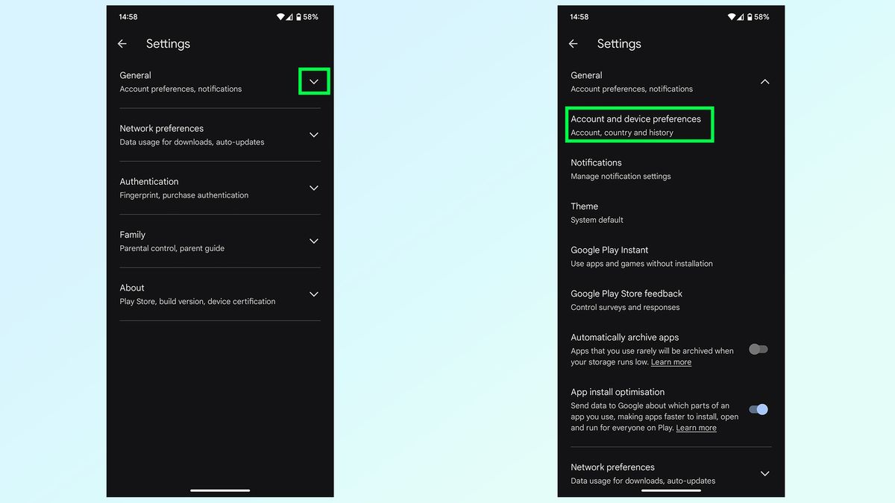Turn off App install optimisation
895x503 pixels.
click(x=759, y=409)
